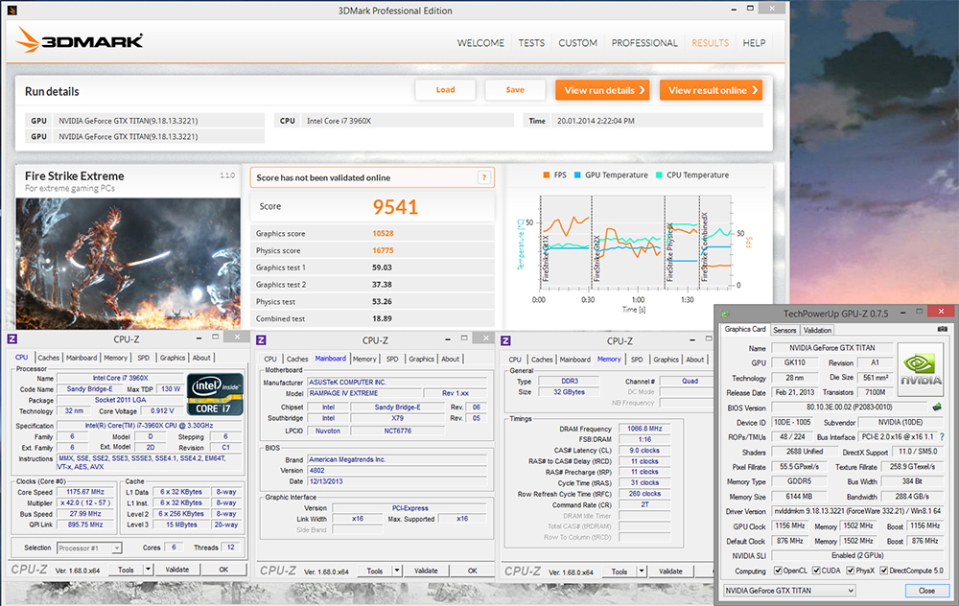
Task: Click Validate in the CPU-Z Memory window
Action: tap(671, 571)
